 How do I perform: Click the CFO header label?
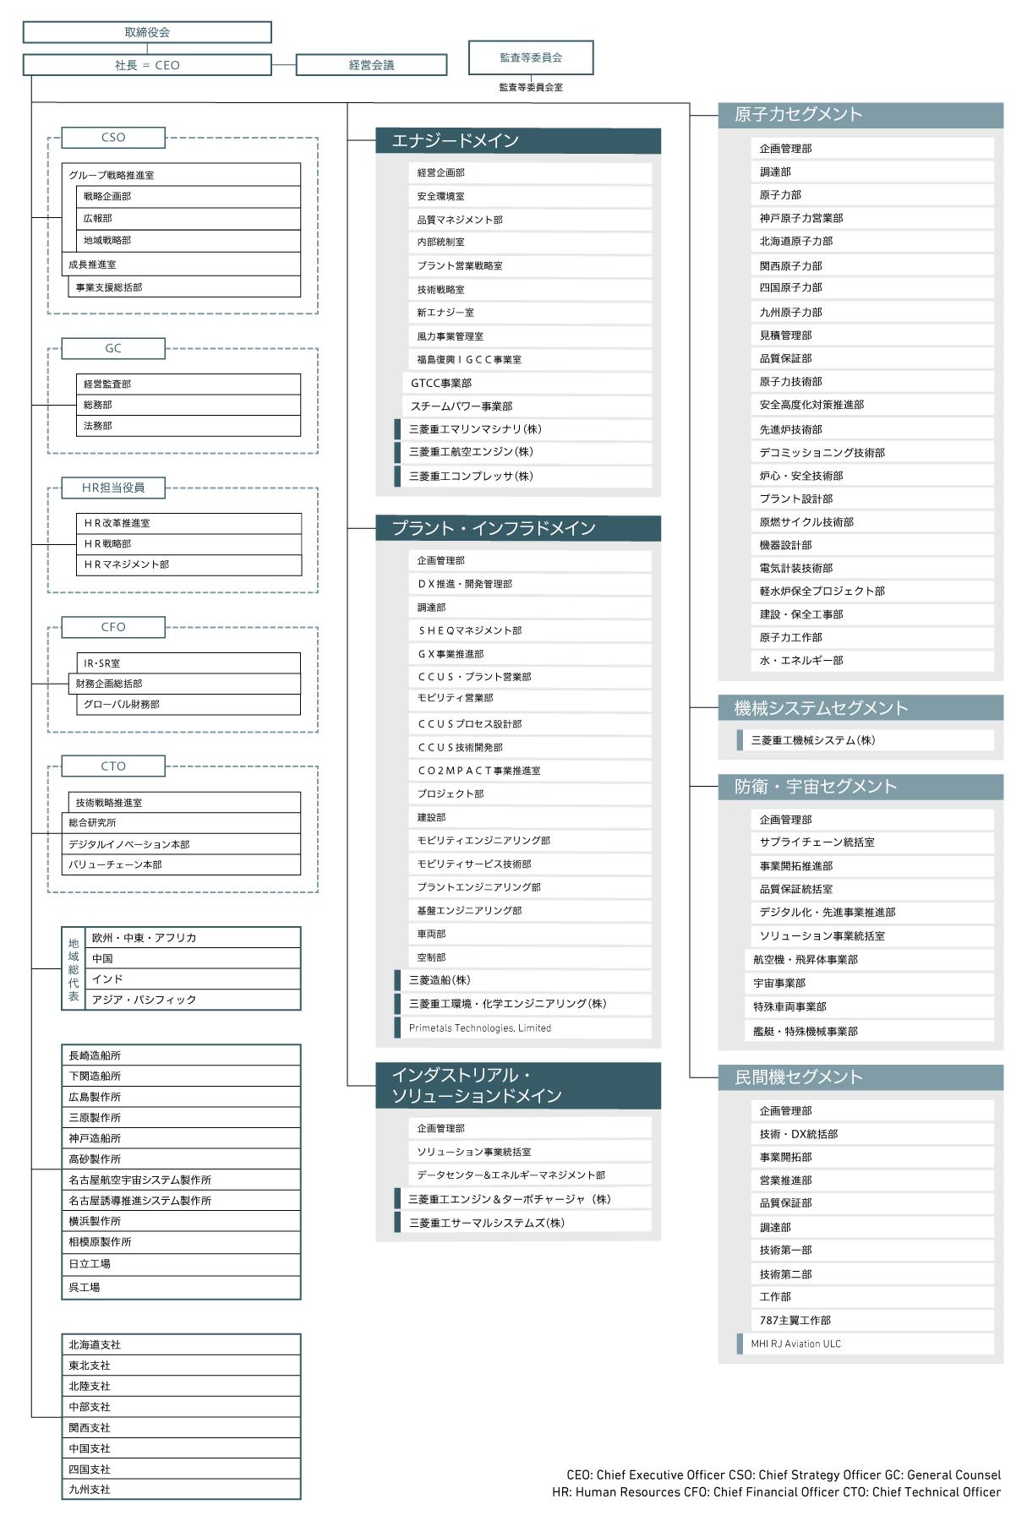click(113, 627)
